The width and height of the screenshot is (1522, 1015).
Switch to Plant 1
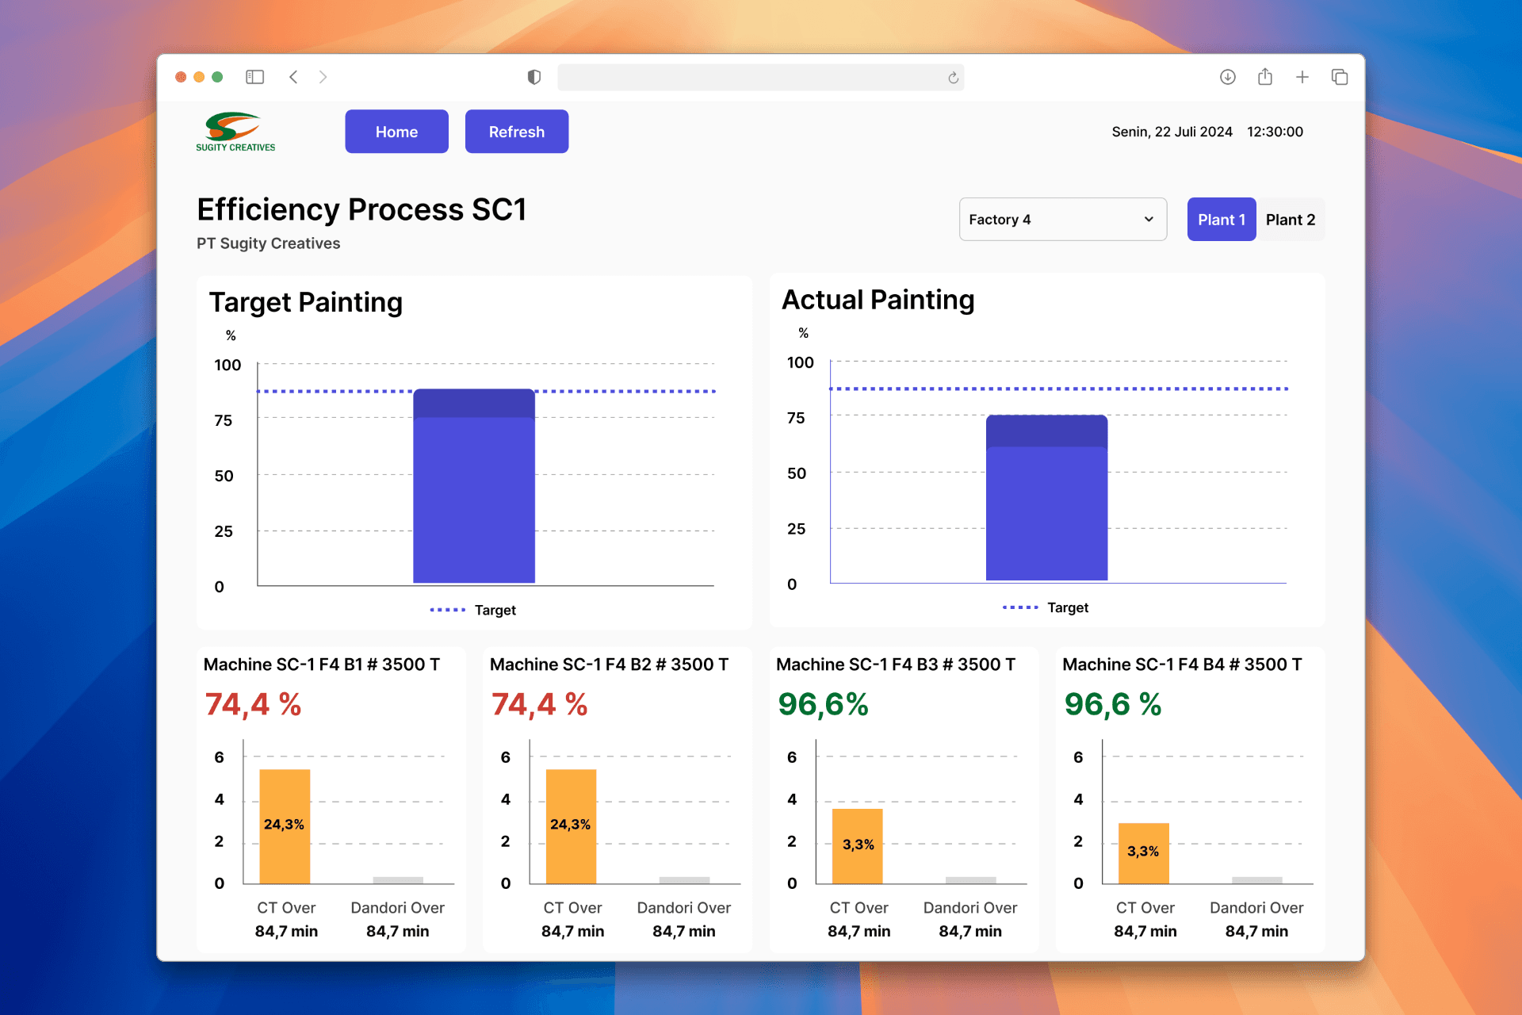point(1221,220)
